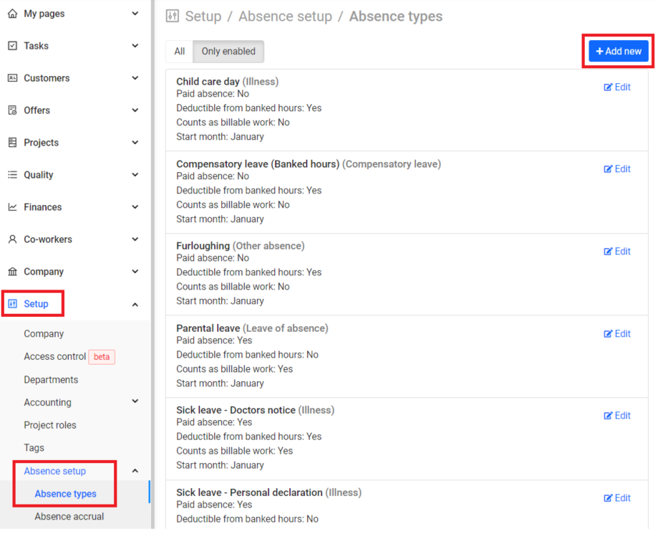Click the Projects icon in sidebar
The width and height of the screenshot is (658, 534).
[13, 143]
